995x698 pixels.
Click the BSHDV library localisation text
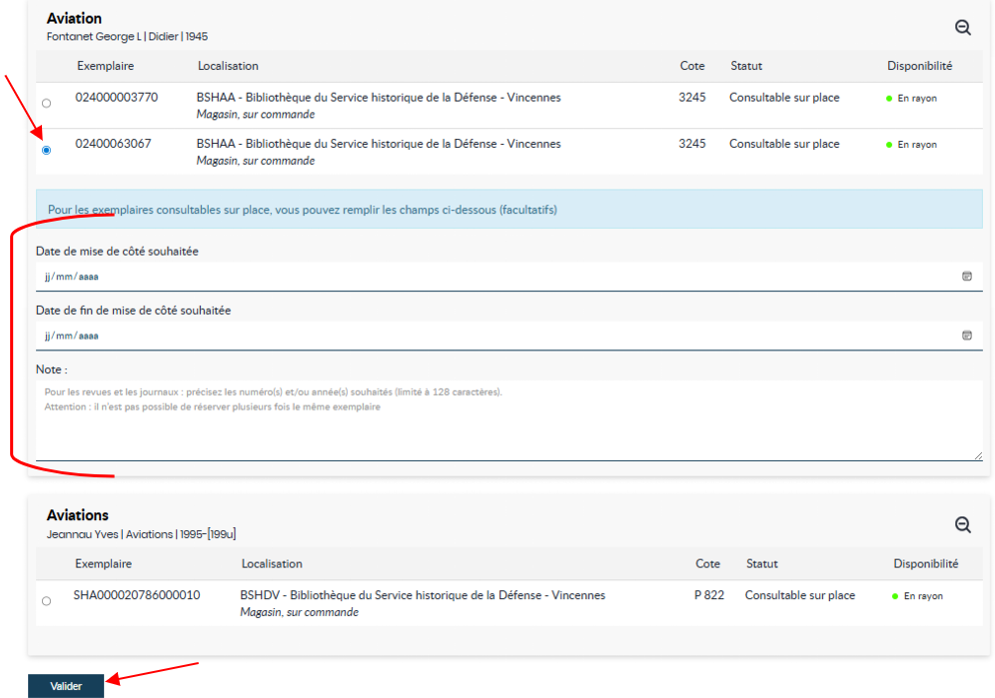coord(423,595)
